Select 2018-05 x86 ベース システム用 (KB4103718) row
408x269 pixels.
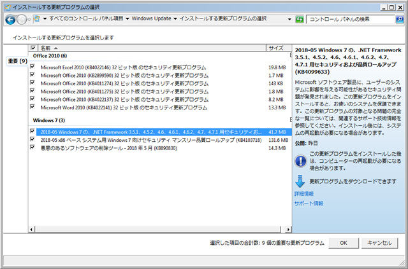click(151, 140)
